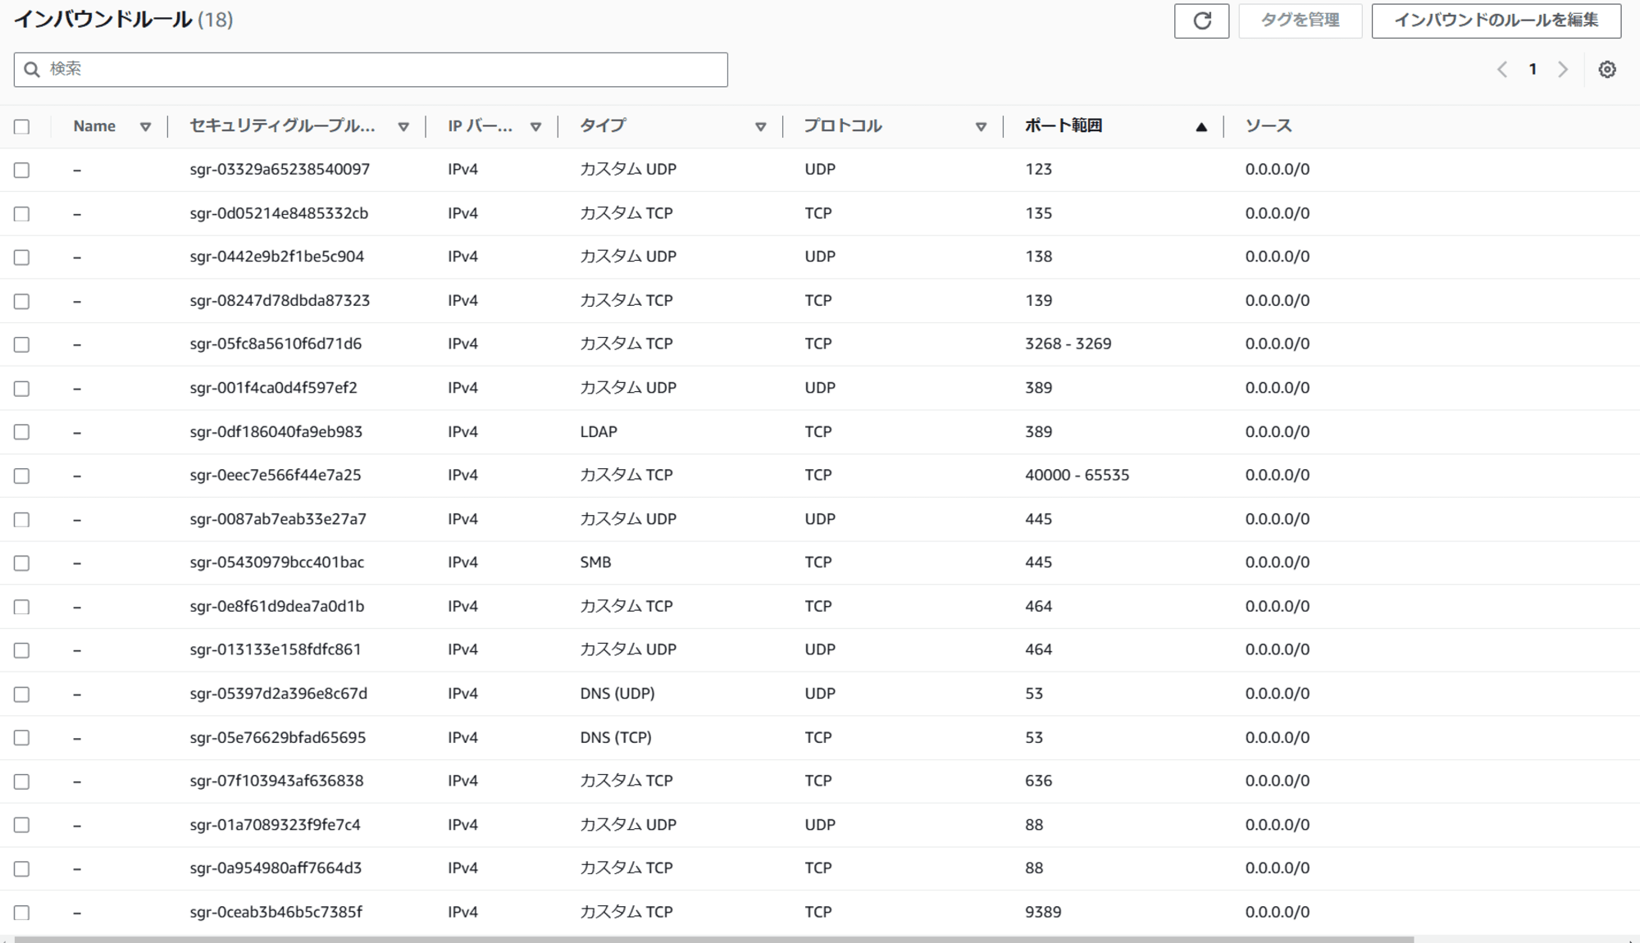The width and height of the screenshot is (1640, 943).
Task: Click the LDAP type cell
Action: click(599, 431)
